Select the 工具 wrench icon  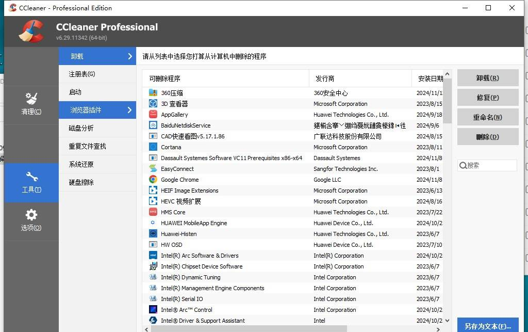point(31,177)
